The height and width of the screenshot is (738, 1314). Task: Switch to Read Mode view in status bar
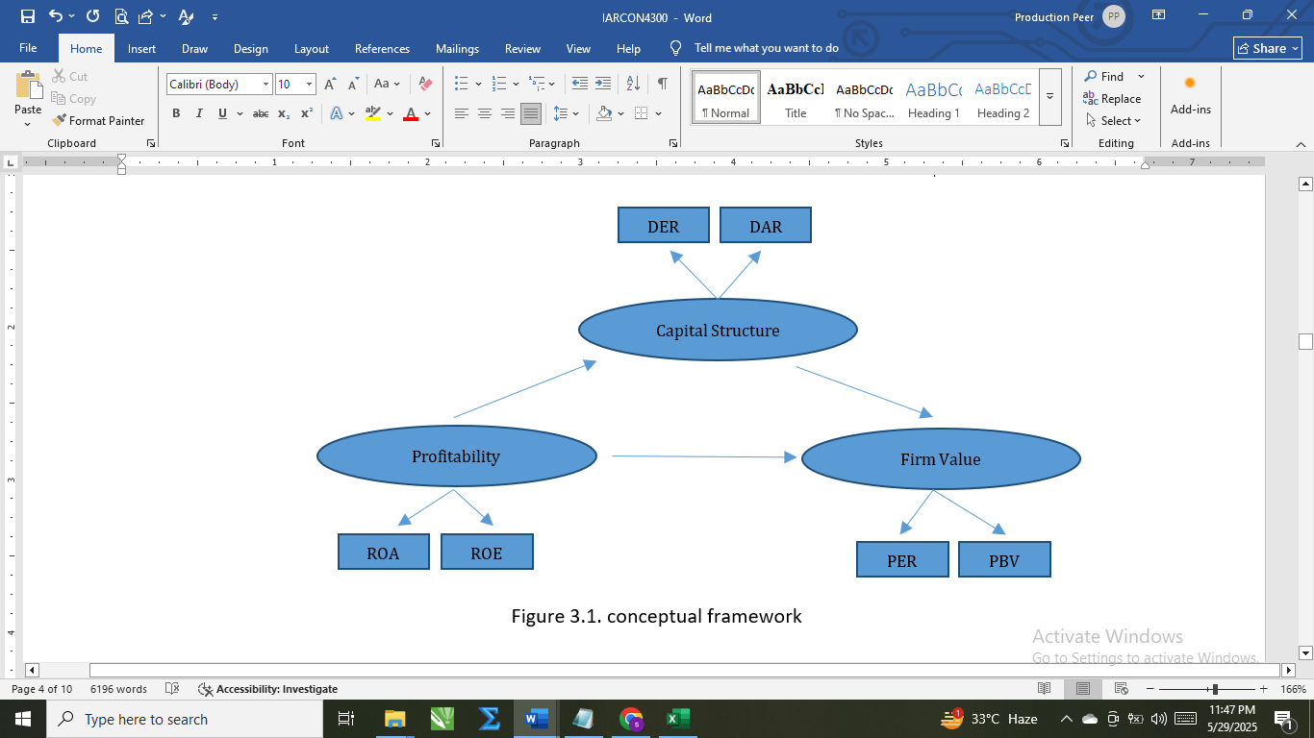point(1045,689)
